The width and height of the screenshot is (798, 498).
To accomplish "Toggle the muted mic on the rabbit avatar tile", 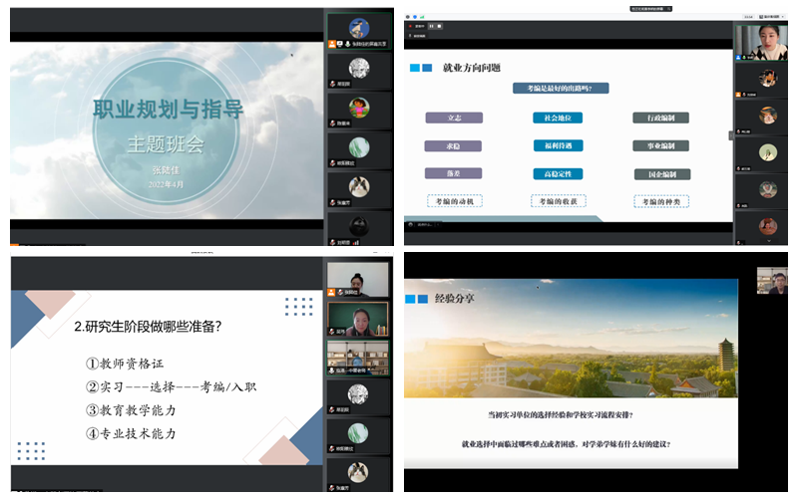I will pos(332,200).
